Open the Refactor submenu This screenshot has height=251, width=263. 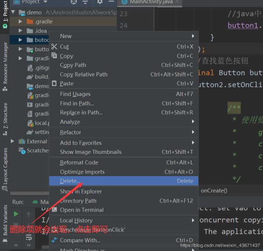(124, 132)
